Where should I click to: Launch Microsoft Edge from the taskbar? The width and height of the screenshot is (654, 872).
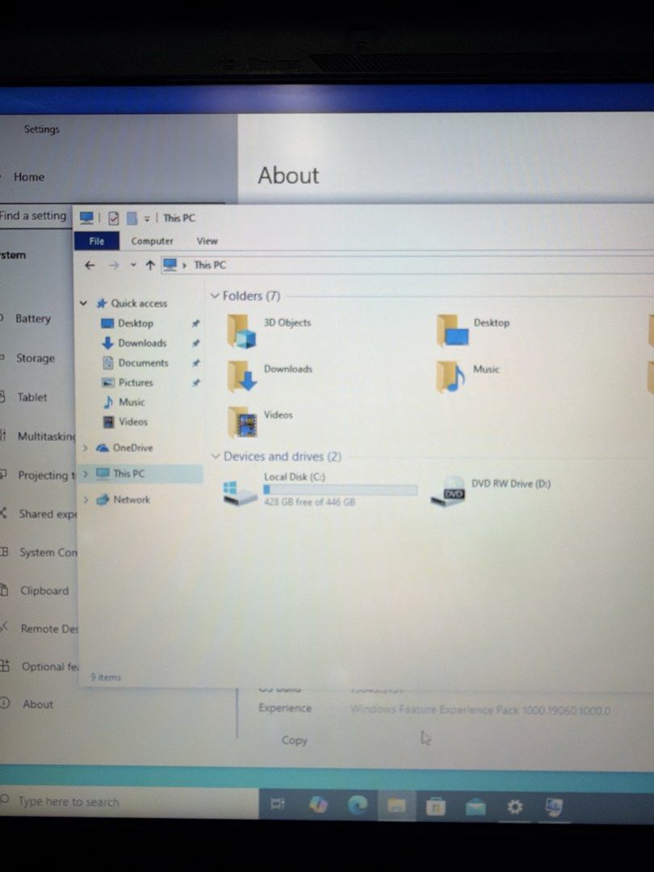(358, 805)
